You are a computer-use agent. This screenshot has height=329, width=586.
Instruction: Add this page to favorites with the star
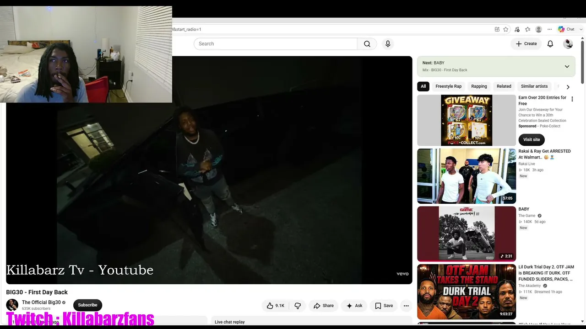pyautogui.click(x=506, y=29)
